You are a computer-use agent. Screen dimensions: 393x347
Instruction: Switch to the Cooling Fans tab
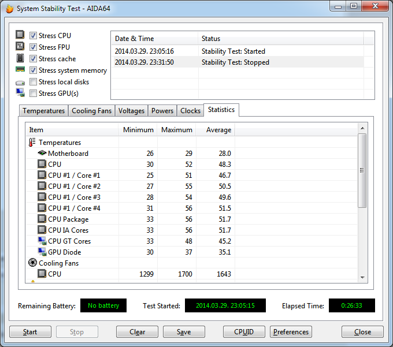coord(91,111)
